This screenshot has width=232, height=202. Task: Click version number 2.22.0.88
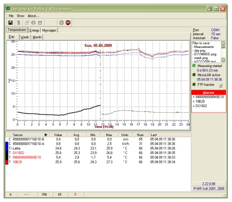pos(209,184)
